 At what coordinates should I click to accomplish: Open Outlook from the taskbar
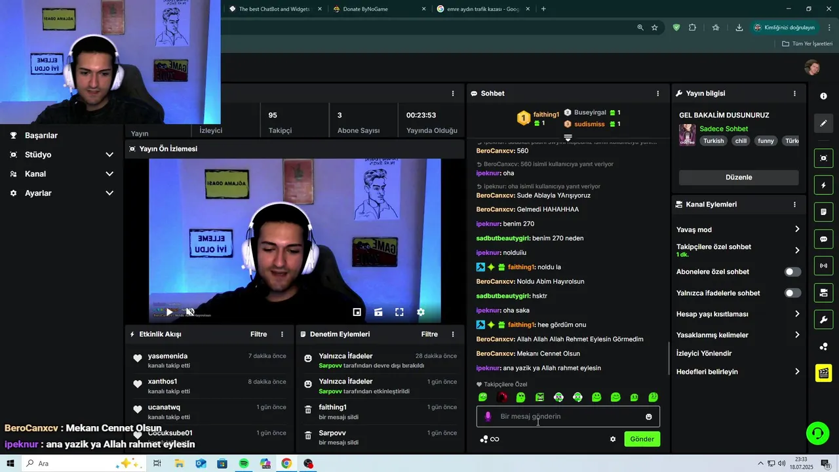tap(201, 463)
